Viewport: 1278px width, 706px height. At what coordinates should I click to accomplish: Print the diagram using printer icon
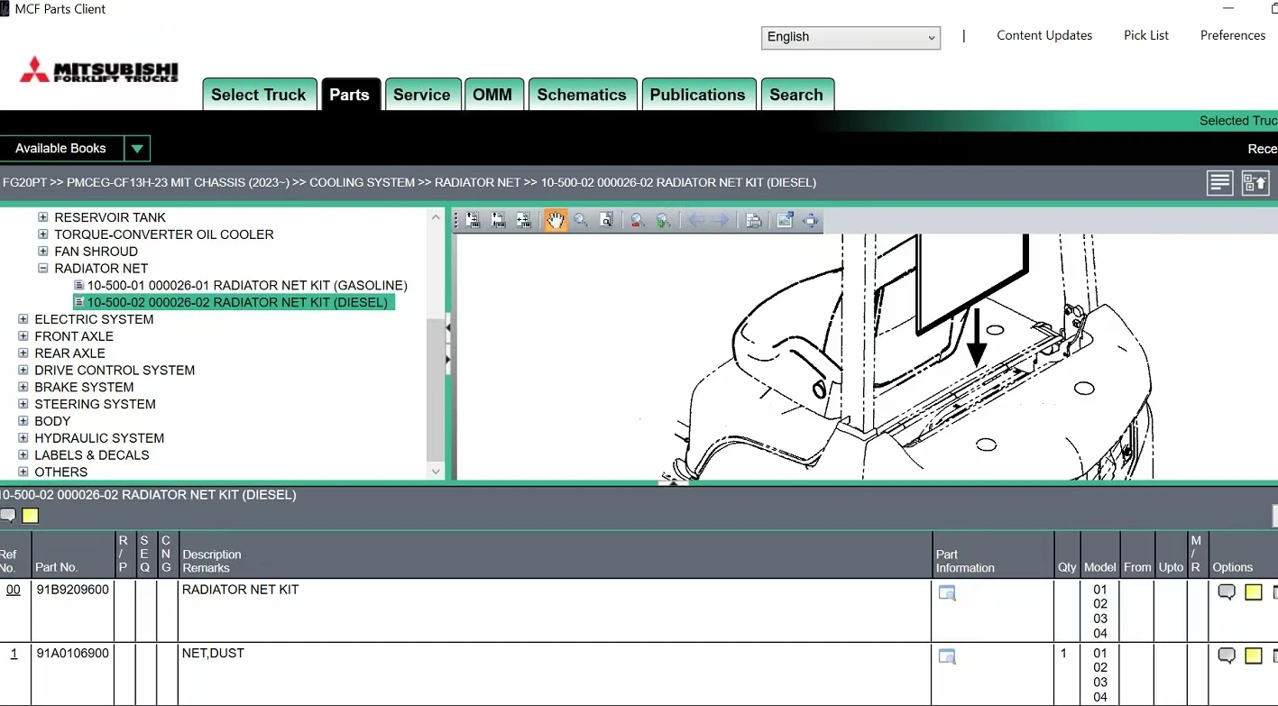tap(753, 220)
